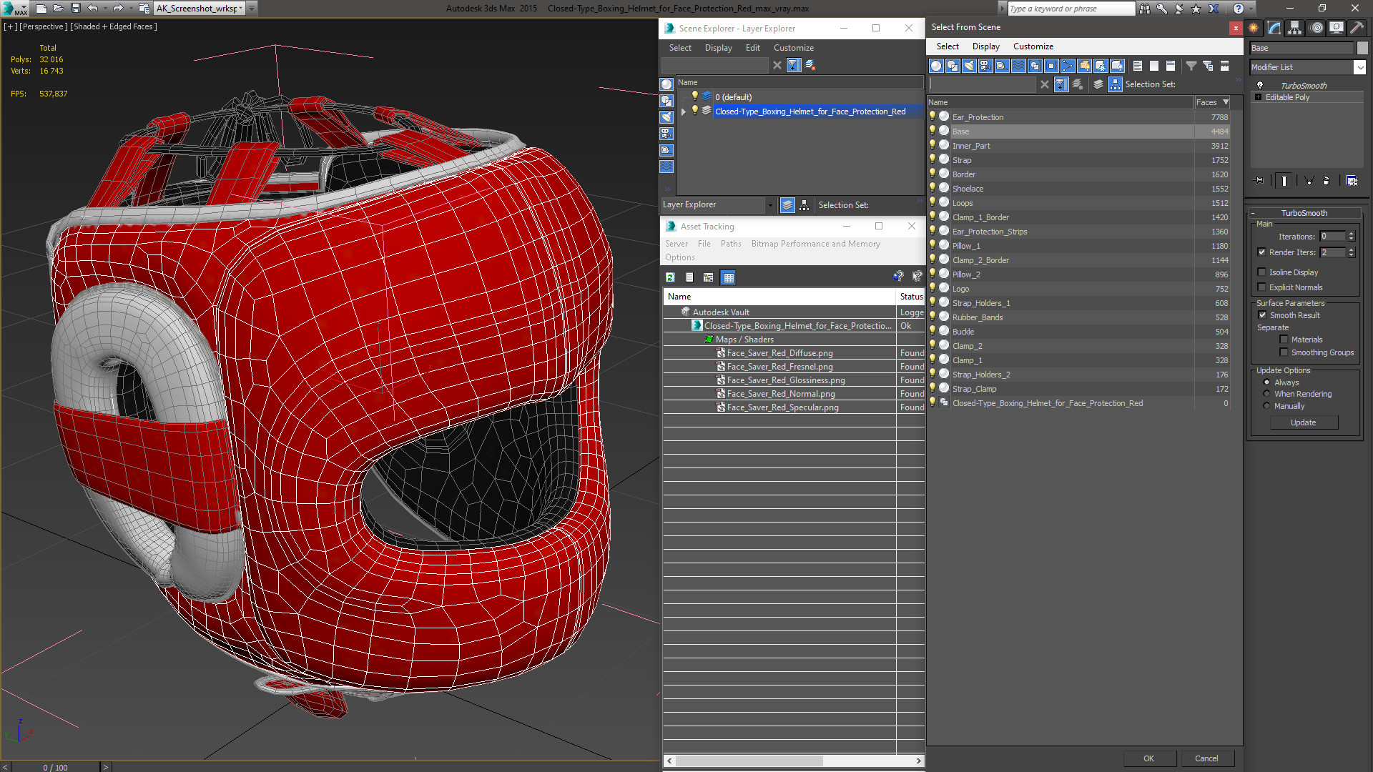The image size is (1373, 772).
Task: Enable the Explicit Normals checkbox
Action: click(x=1262, y=287)
